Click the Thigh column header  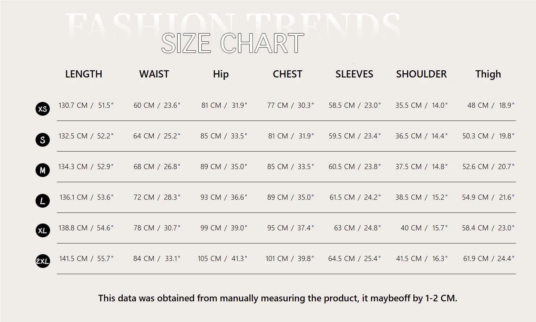click(488, 74)
